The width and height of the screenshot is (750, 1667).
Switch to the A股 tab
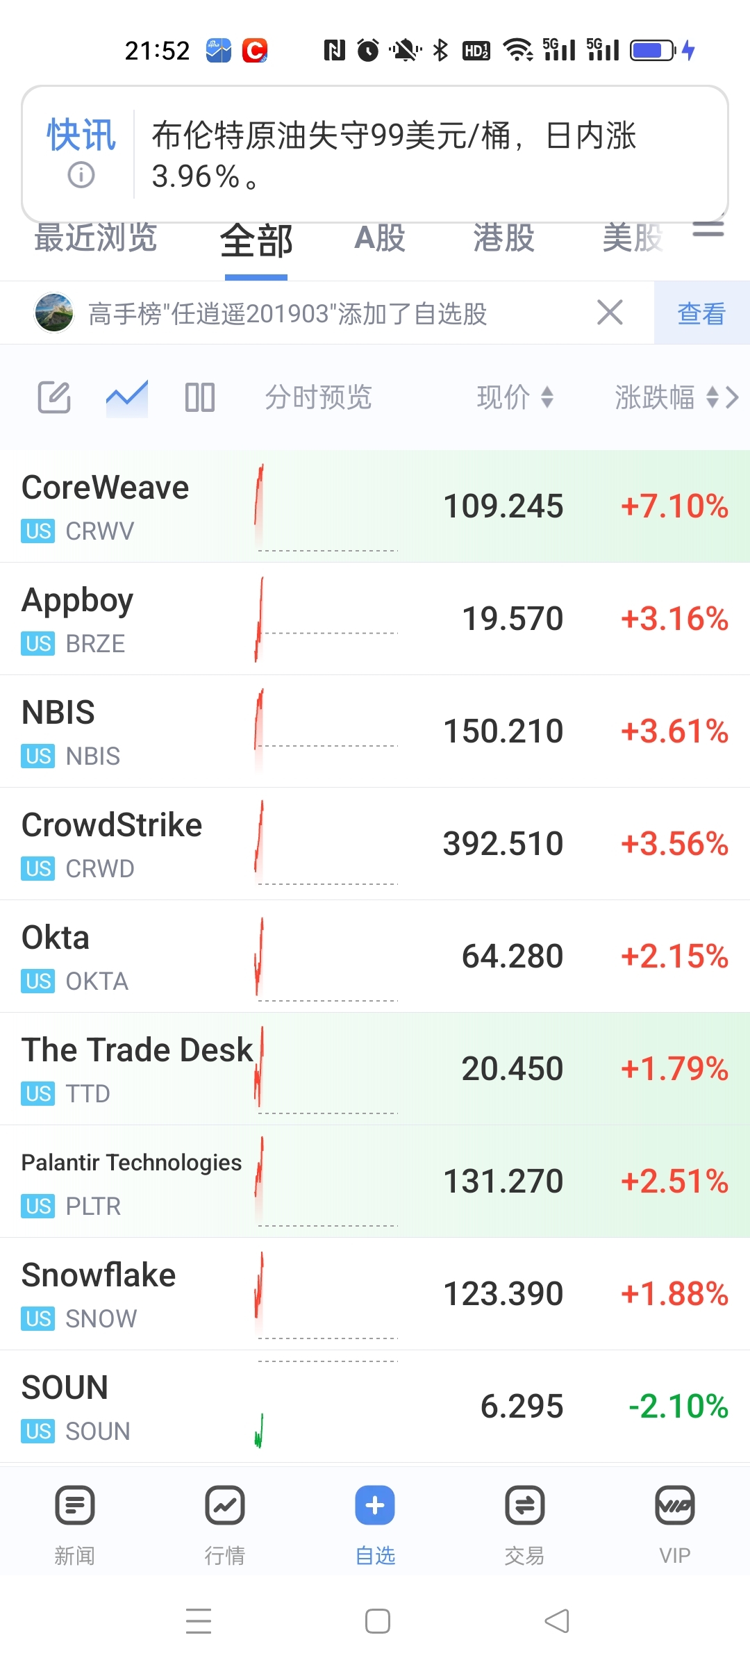(x=380, y=238)
